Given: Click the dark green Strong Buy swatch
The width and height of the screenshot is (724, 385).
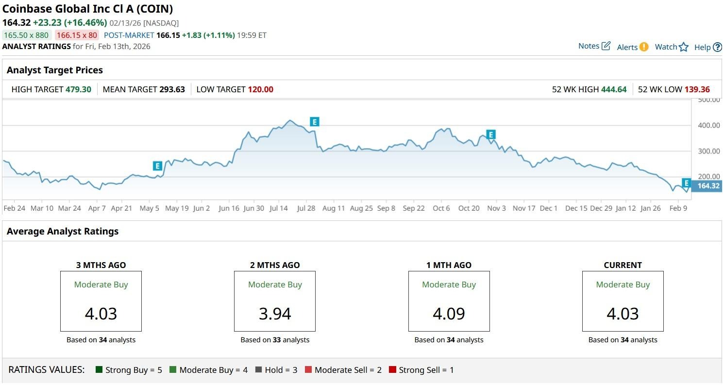Looking at the screenshot, I should [100, 370].
